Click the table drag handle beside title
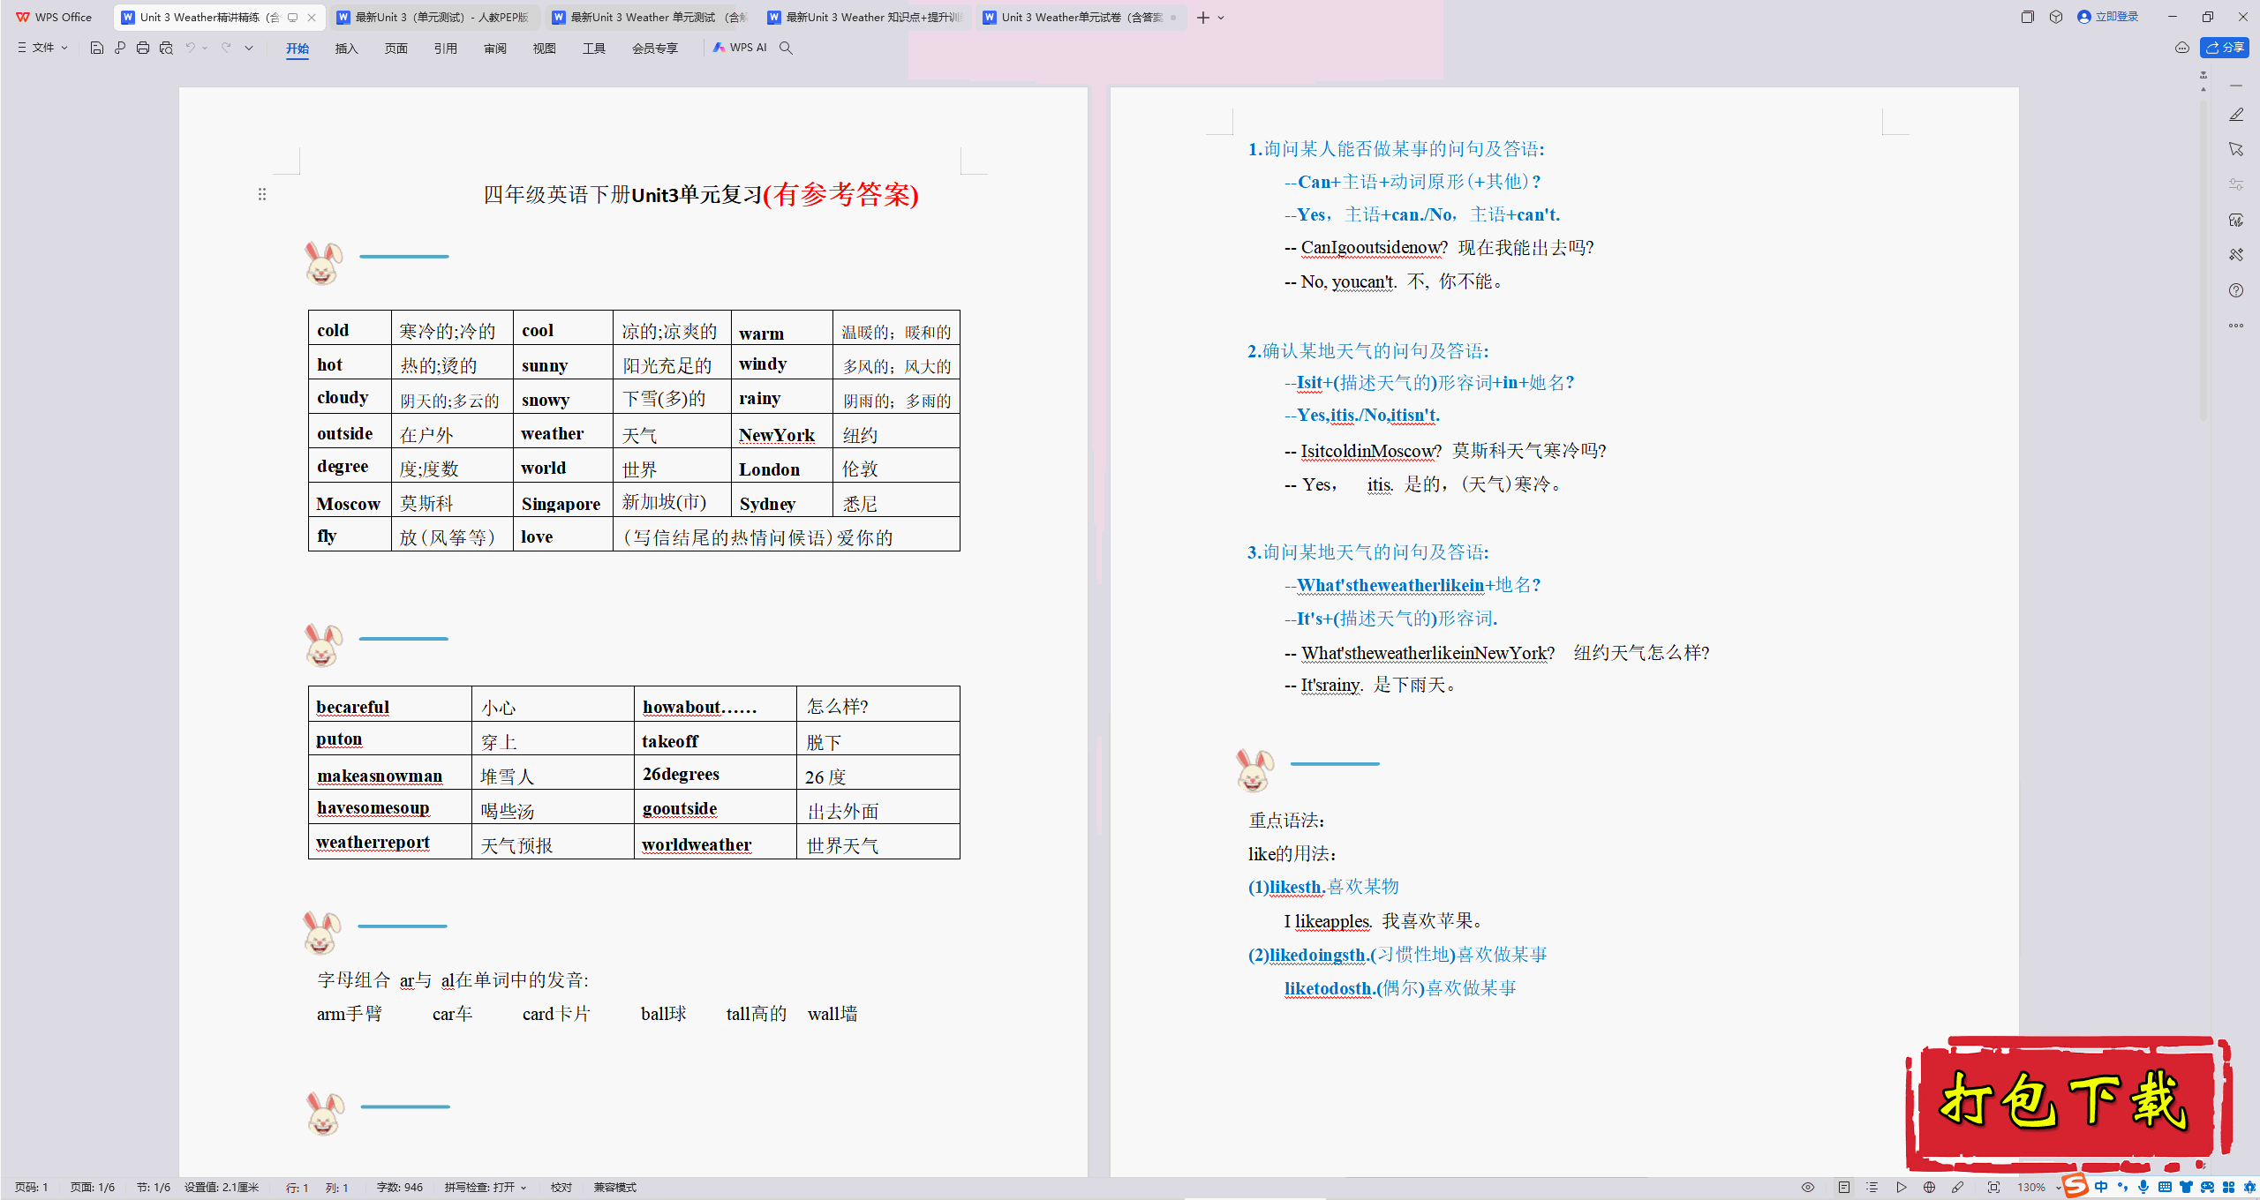2260x1200 pixels. [x=262, y=194]
